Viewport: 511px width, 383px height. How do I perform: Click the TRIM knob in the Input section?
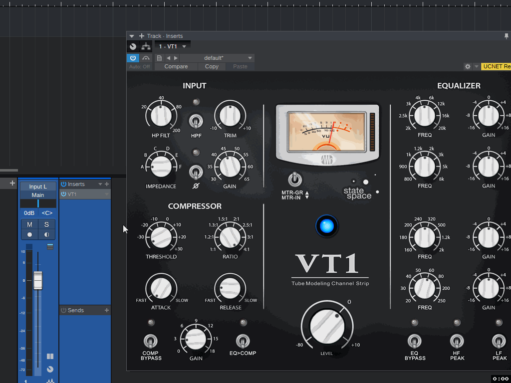pos(230,116)
